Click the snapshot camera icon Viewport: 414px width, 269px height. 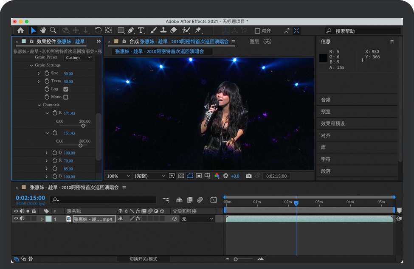pos(249,176)
